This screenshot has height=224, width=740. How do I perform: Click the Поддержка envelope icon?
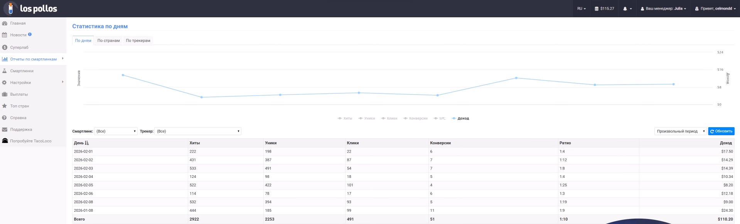(x=5, y=129)
